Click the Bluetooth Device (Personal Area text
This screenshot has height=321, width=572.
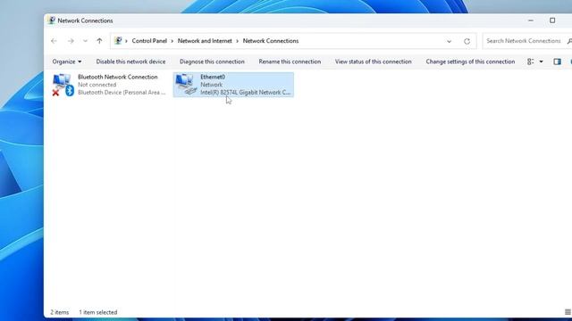pyautogui.click(x=122, y=93)
